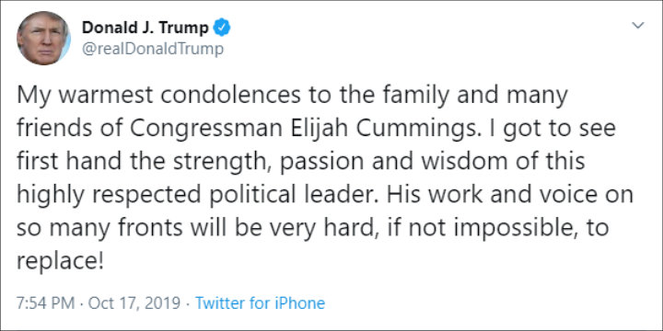
Task: Select the display name Donald J. Trump
Action: pyautogui.click(x=145, y=28)
